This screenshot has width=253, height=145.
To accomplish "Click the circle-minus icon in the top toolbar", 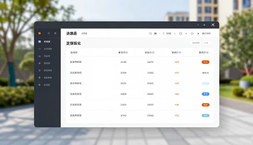I will click(150, 33).
